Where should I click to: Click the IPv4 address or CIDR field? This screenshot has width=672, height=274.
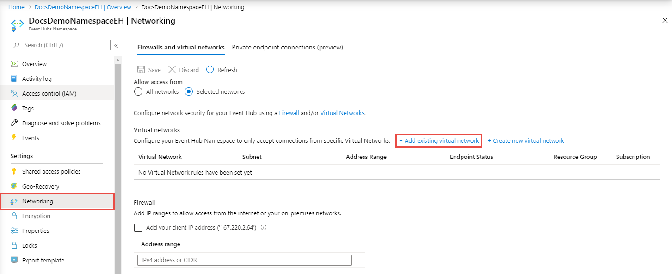click(244, 260)
